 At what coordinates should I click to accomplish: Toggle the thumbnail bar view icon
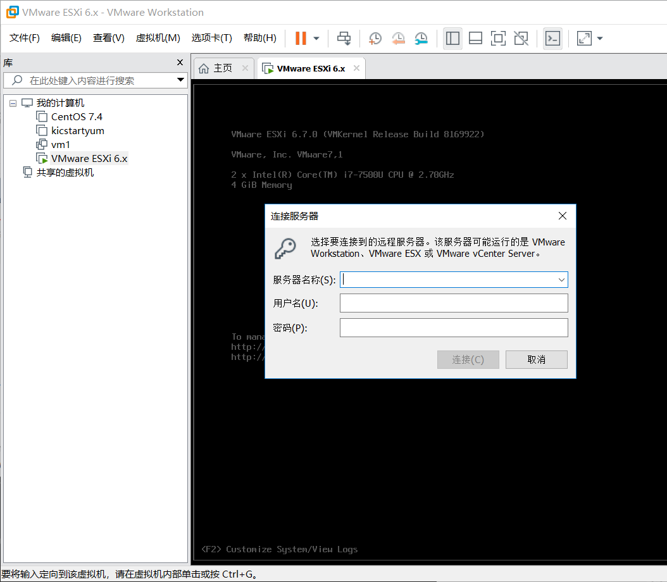click(475, 38)
